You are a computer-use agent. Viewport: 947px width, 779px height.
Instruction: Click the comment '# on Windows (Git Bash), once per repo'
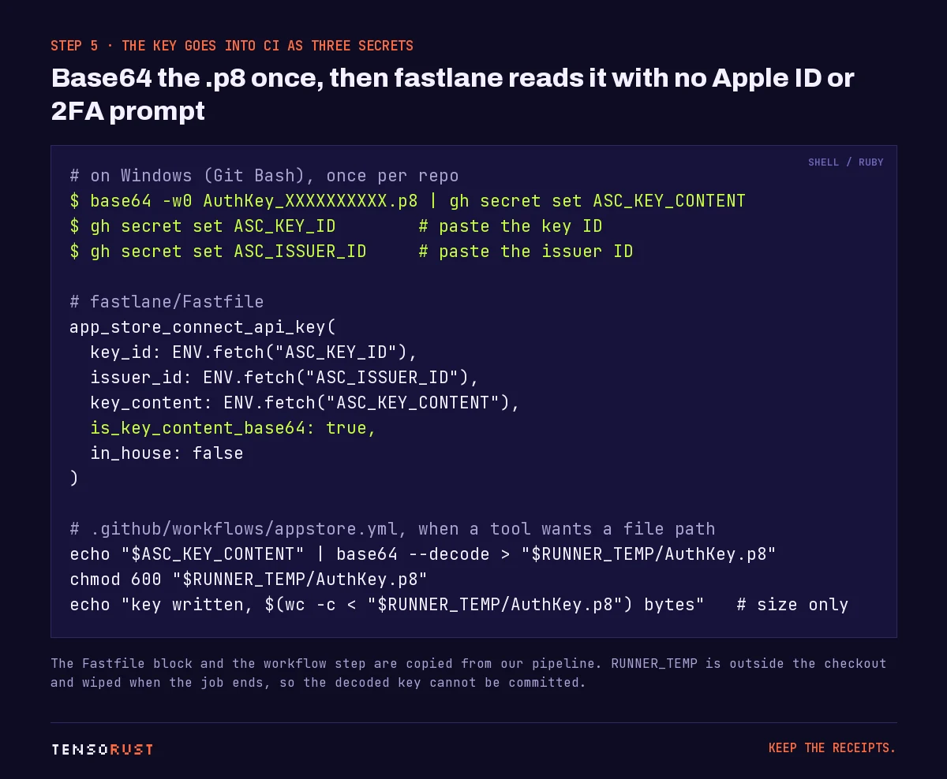click(264, 176)
